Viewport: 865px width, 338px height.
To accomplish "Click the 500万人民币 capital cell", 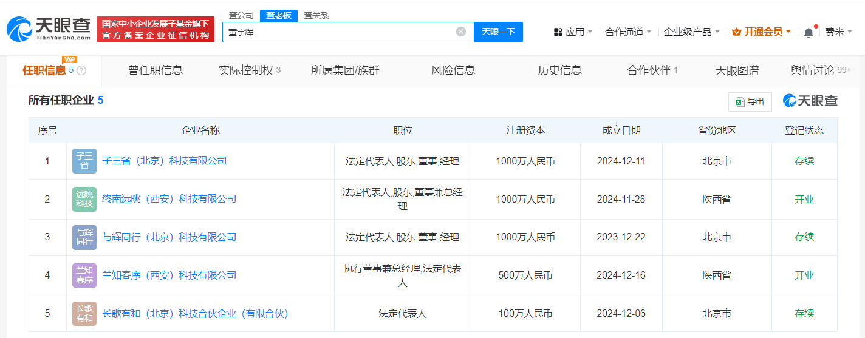I will tap(525, 275).
